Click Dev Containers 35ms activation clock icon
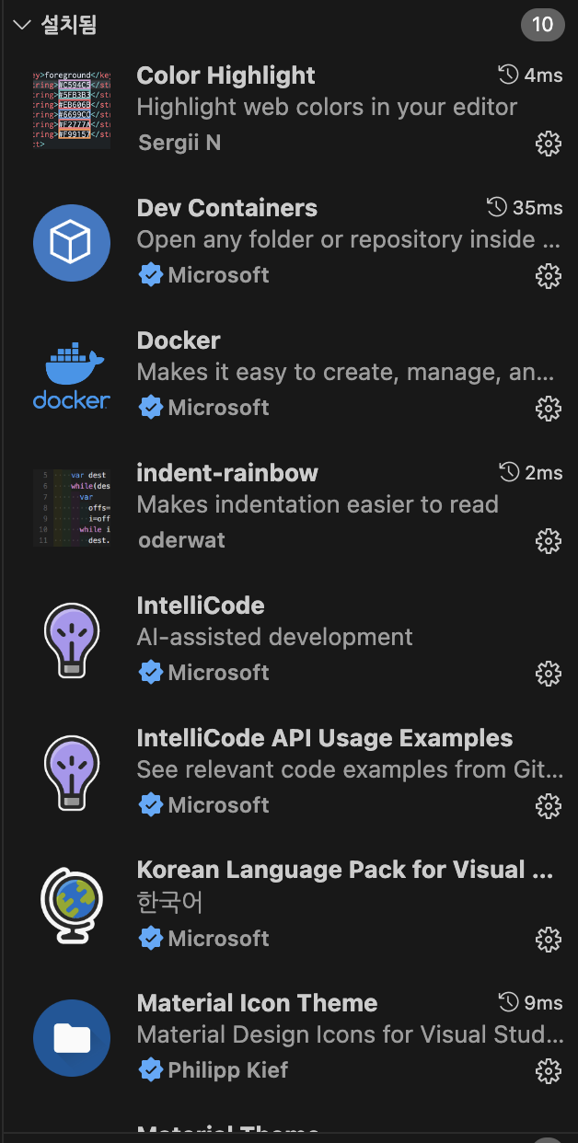Image resolution: width=578 pixels, height=1143 pixels. tap(497, 207)
